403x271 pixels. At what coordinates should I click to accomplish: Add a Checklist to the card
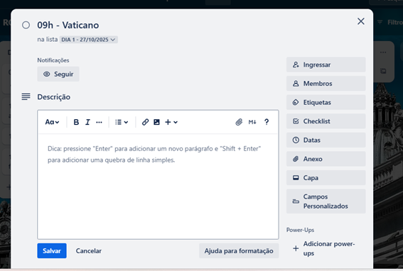coord(326,121)
